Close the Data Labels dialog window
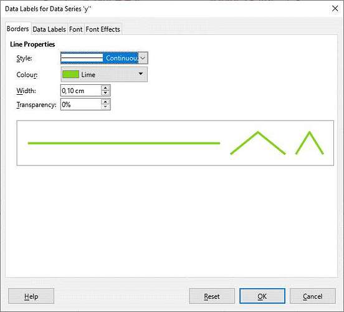This screenshot has height=312, width=344. [x=335, y=9]
